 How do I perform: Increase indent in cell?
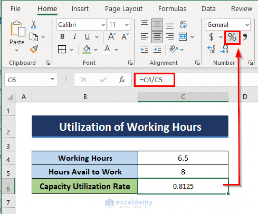(x=157, y=49)
